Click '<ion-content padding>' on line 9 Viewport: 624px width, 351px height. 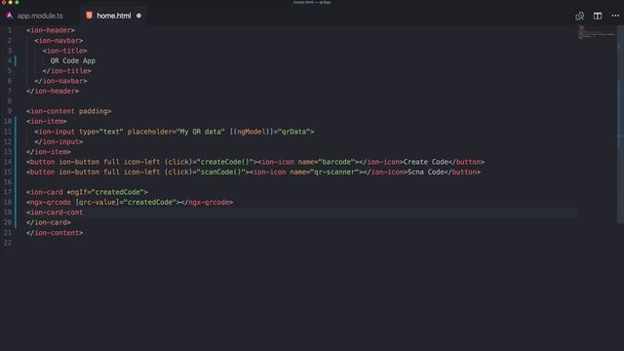tap(69, 111)
